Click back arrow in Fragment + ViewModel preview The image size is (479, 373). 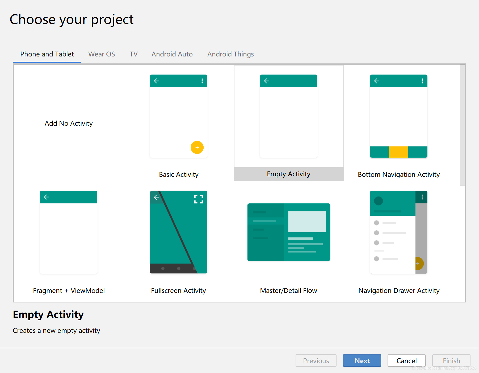click(x=47, y=197)
